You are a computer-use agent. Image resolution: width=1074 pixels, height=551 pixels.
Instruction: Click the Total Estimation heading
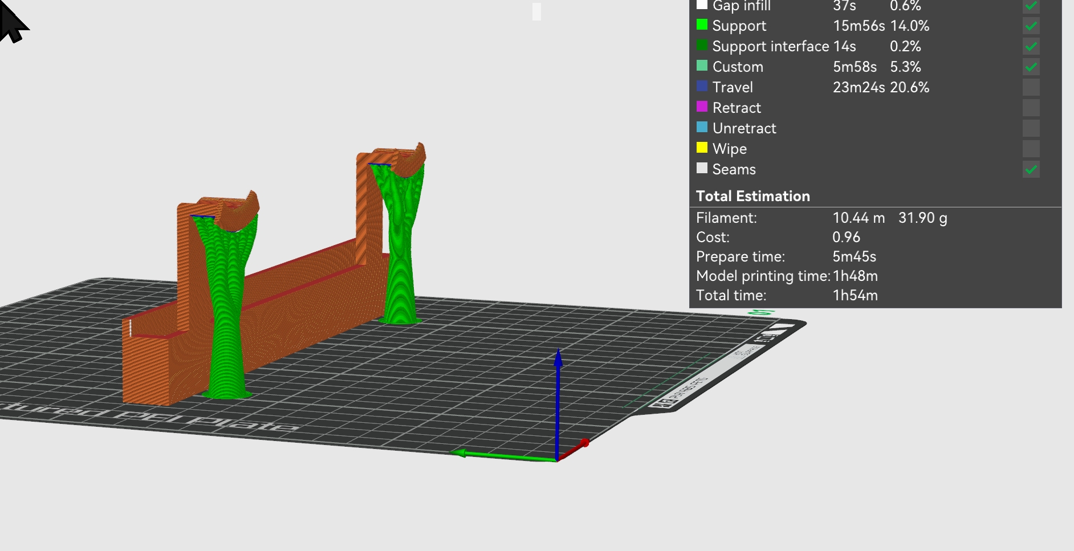[753, 196]
